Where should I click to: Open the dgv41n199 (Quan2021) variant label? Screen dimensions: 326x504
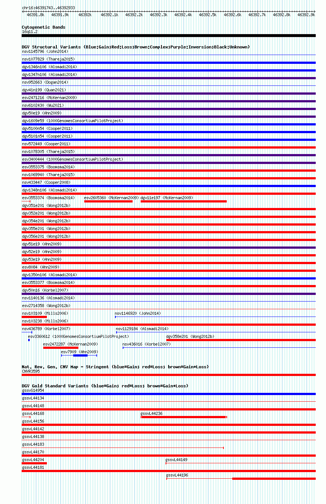point(44,90)
